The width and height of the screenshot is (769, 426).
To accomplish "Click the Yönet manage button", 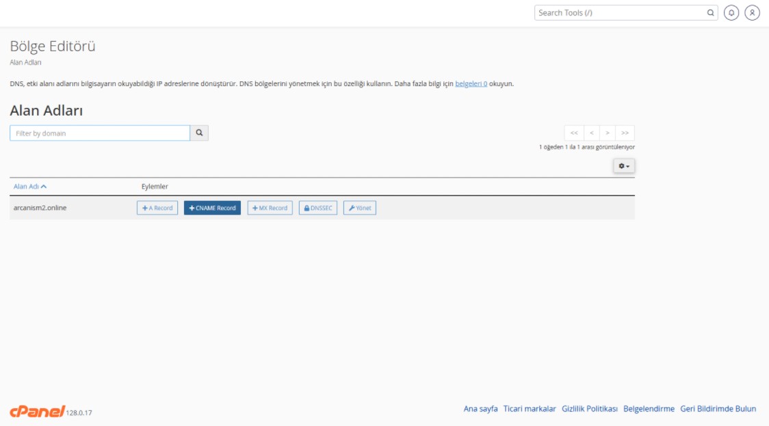I will pyautogui.click(x=359, y=208).
